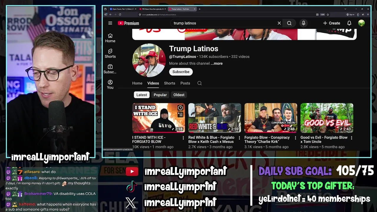Screen dimensions: 377x212
Task: Open the channel Posts tab
Action: pos(185,83)
